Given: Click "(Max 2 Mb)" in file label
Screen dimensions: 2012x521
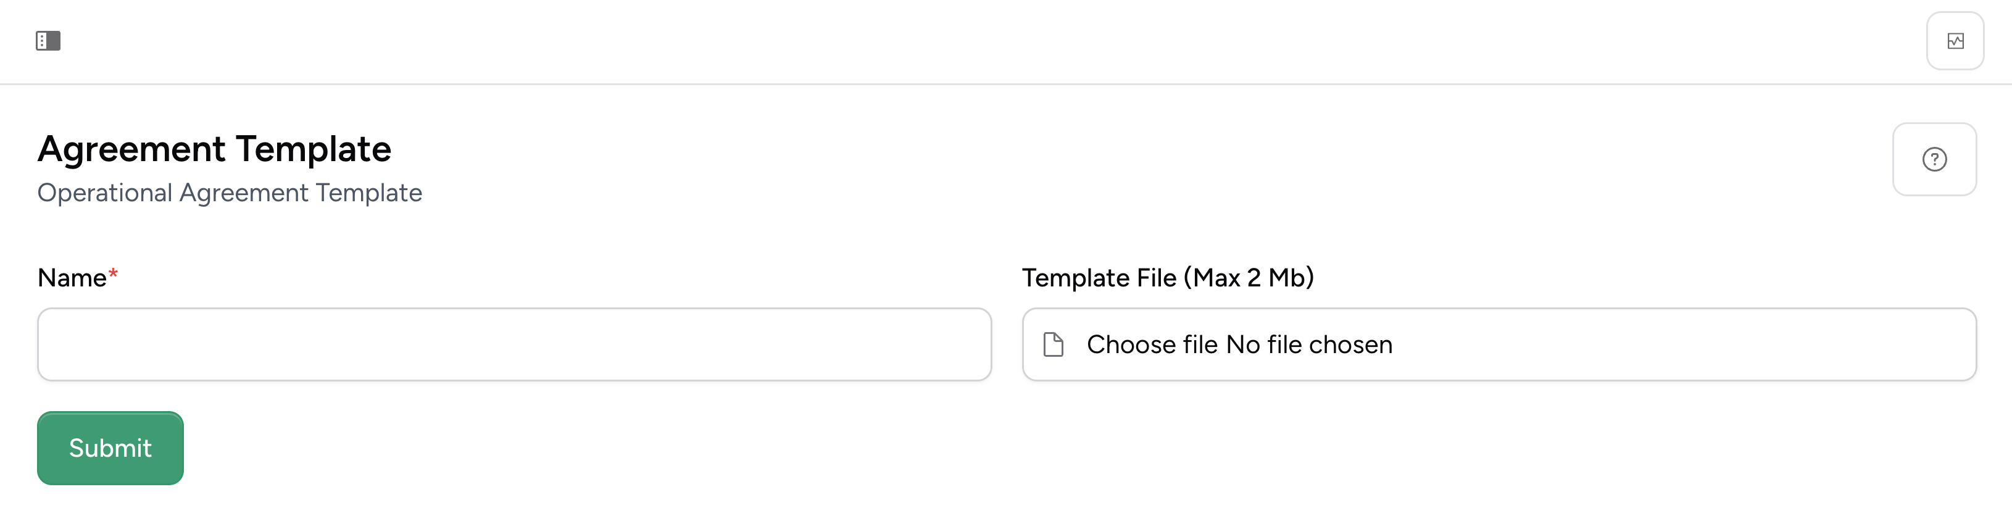Looking at the screenshot, I should 1249,278.
